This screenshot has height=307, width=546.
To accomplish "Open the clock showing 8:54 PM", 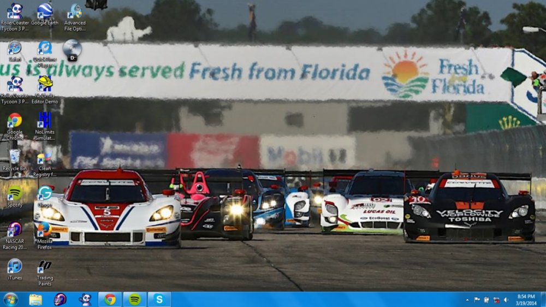I will point(526,300).
